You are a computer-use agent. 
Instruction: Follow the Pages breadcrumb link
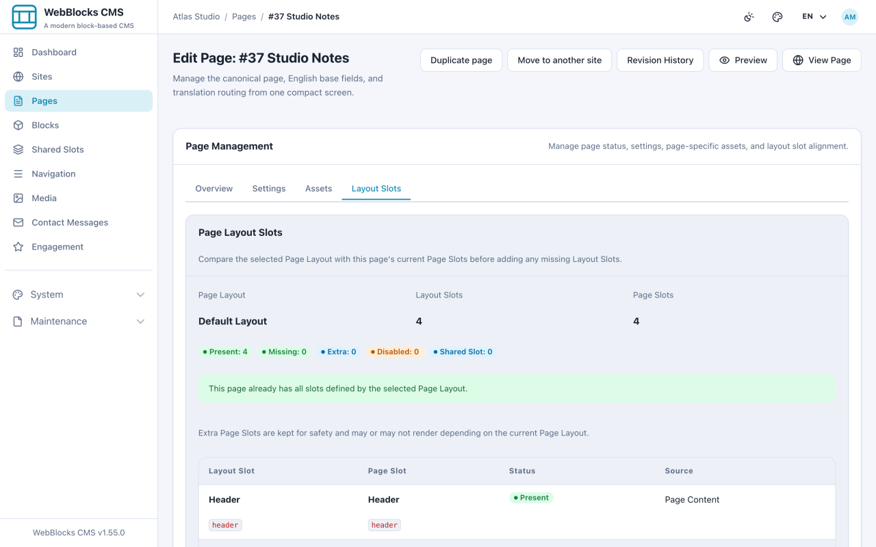244,16
